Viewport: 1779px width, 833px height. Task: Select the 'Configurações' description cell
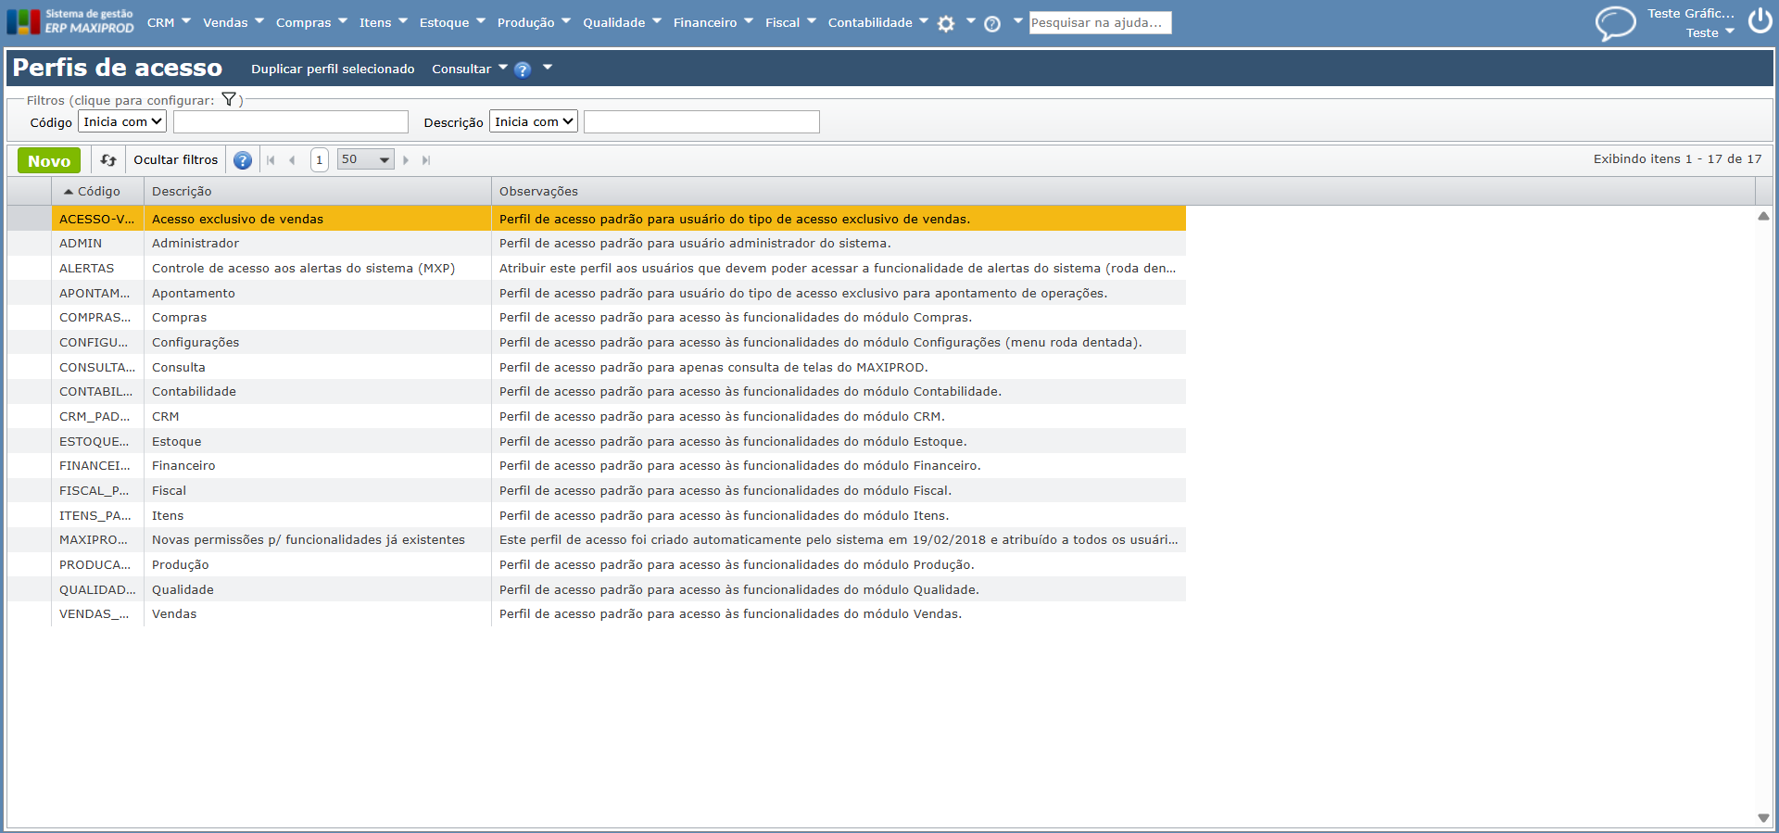click(317, 343)
